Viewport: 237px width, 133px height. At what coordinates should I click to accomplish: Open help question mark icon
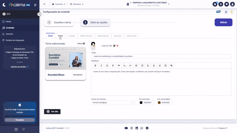(x=231, y=12)
